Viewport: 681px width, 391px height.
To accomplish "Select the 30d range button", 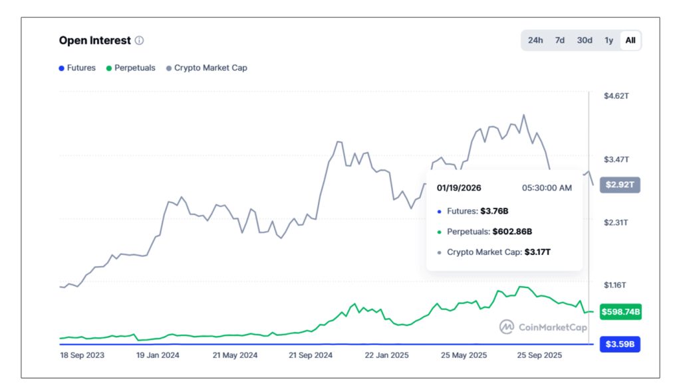I will pyautogui.click(x=584, y=40).
